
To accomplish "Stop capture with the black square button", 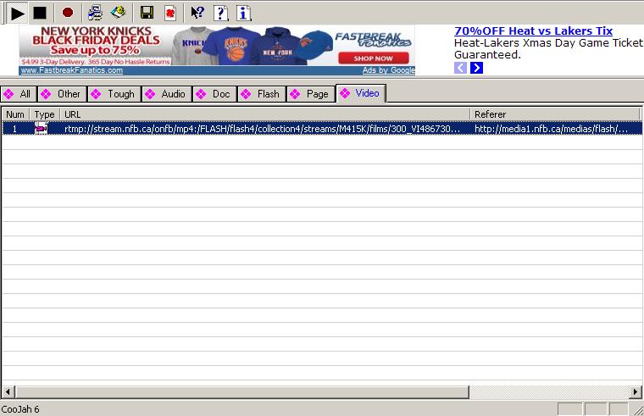I will (40, 14).
